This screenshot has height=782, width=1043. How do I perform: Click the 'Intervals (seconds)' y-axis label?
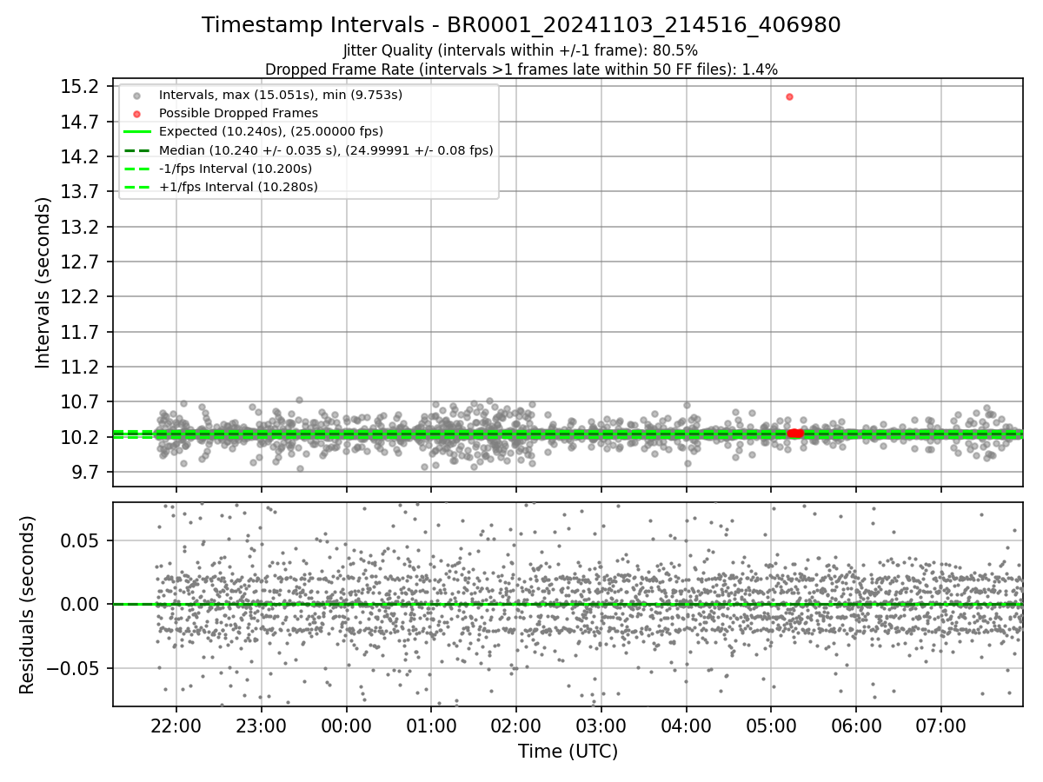click(43, 282)
